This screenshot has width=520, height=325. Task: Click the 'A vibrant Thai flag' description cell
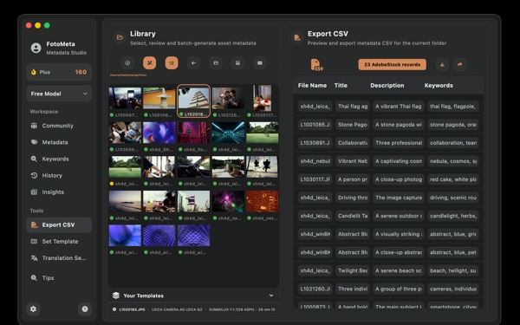pos(399,107)
